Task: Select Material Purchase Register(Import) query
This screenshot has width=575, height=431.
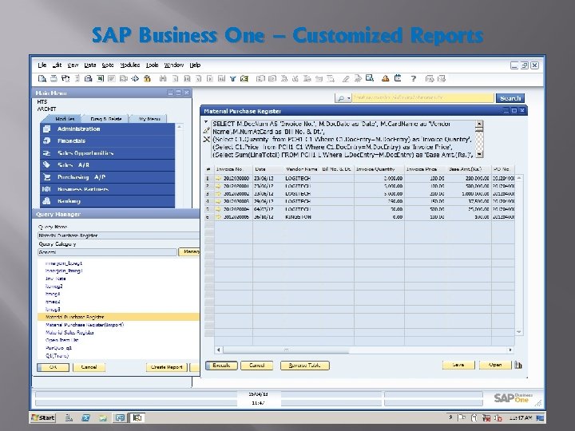Action: coord(85,325)
